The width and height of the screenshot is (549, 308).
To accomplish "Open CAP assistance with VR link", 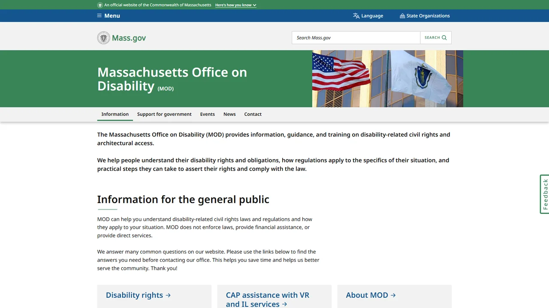I will [x=268, y=299].
